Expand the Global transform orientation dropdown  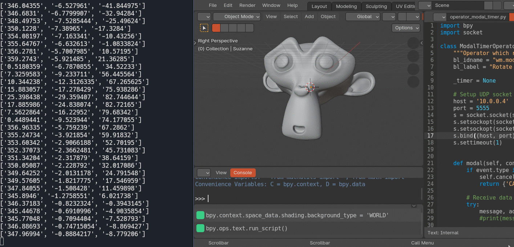[363, 17]
